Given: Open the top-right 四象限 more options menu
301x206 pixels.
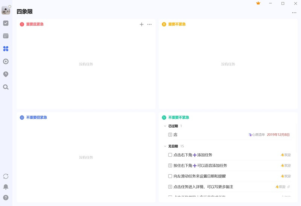Looking at the screenshot, I should point(294,13).
